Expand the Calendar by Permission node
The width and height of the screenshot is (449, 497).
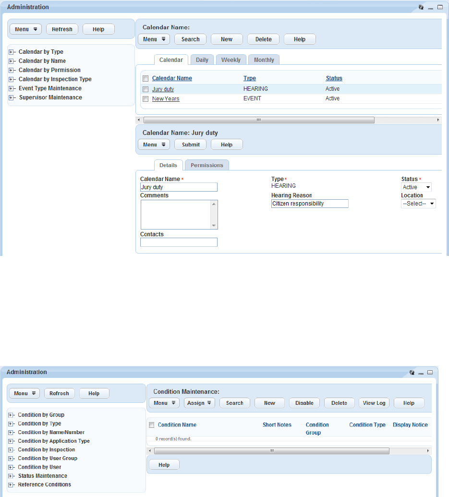pyautogui.click(x=11, y=71)
